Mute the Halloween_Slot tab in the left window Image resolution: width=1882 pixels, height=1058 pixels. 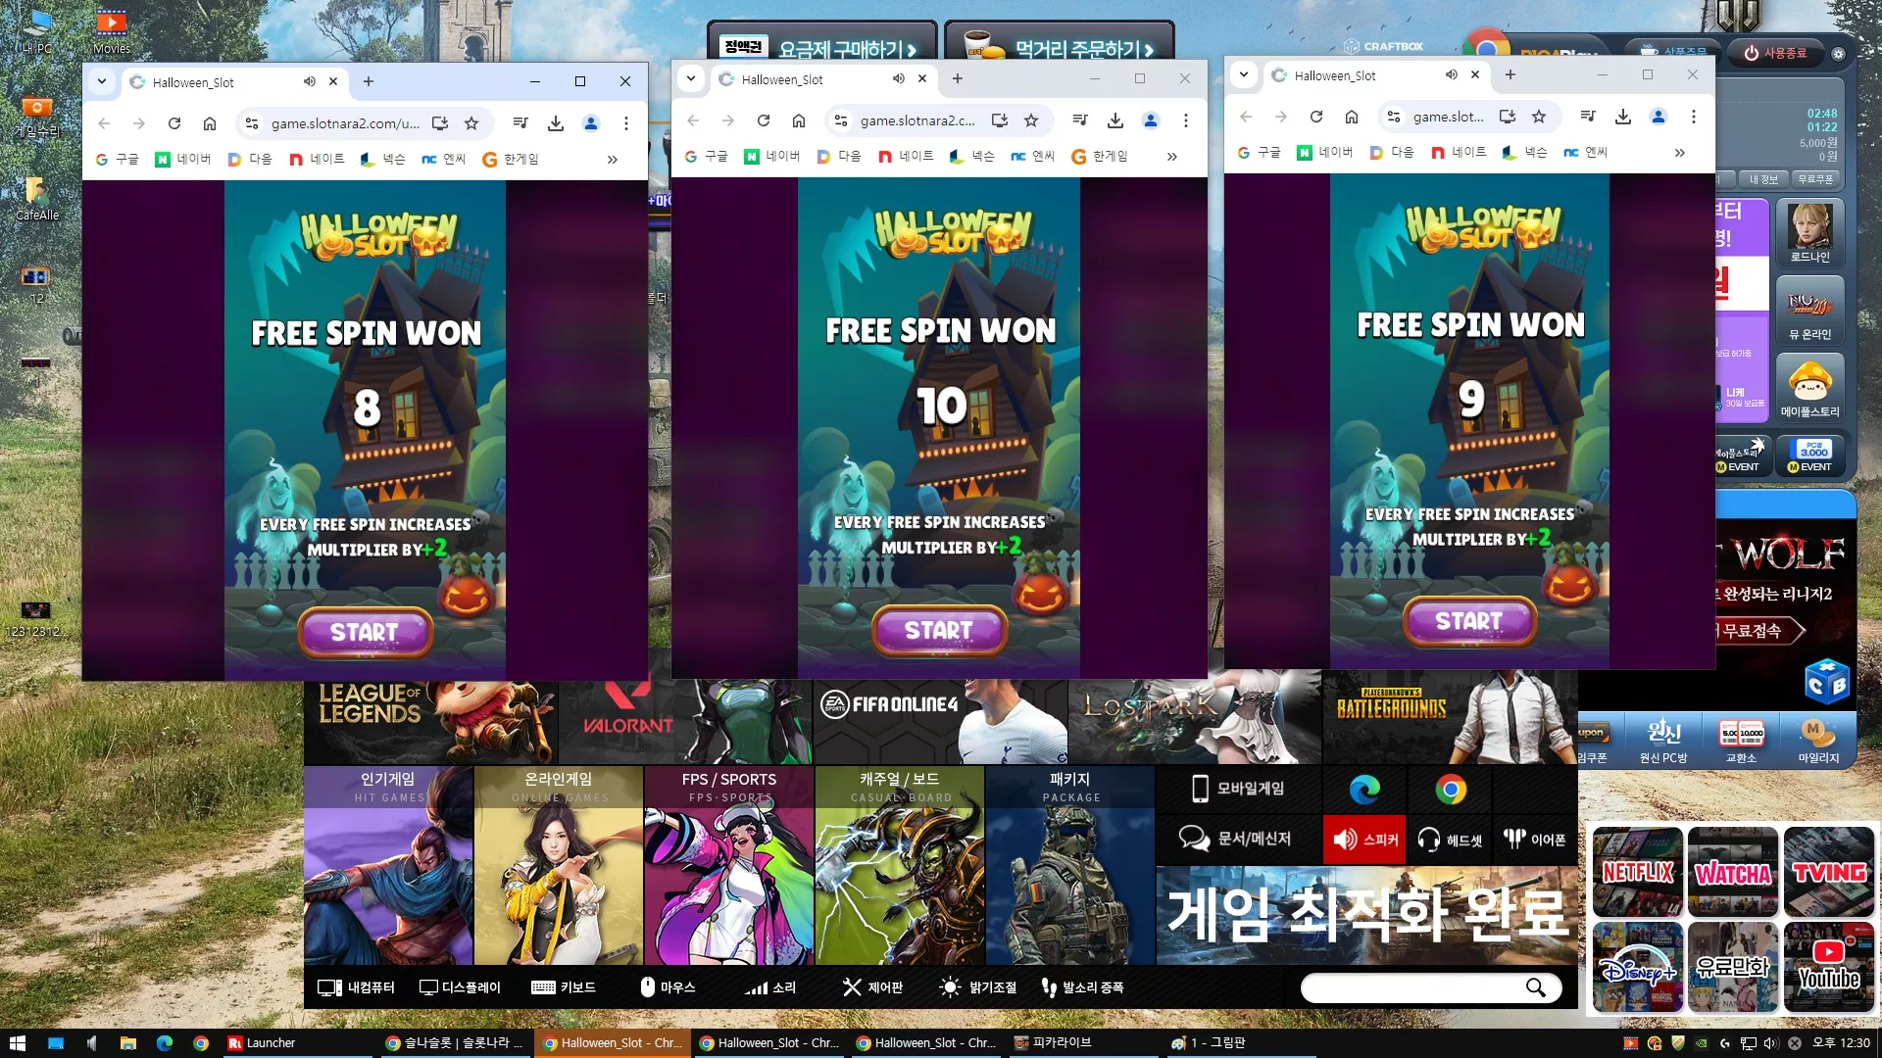[310, 82]
